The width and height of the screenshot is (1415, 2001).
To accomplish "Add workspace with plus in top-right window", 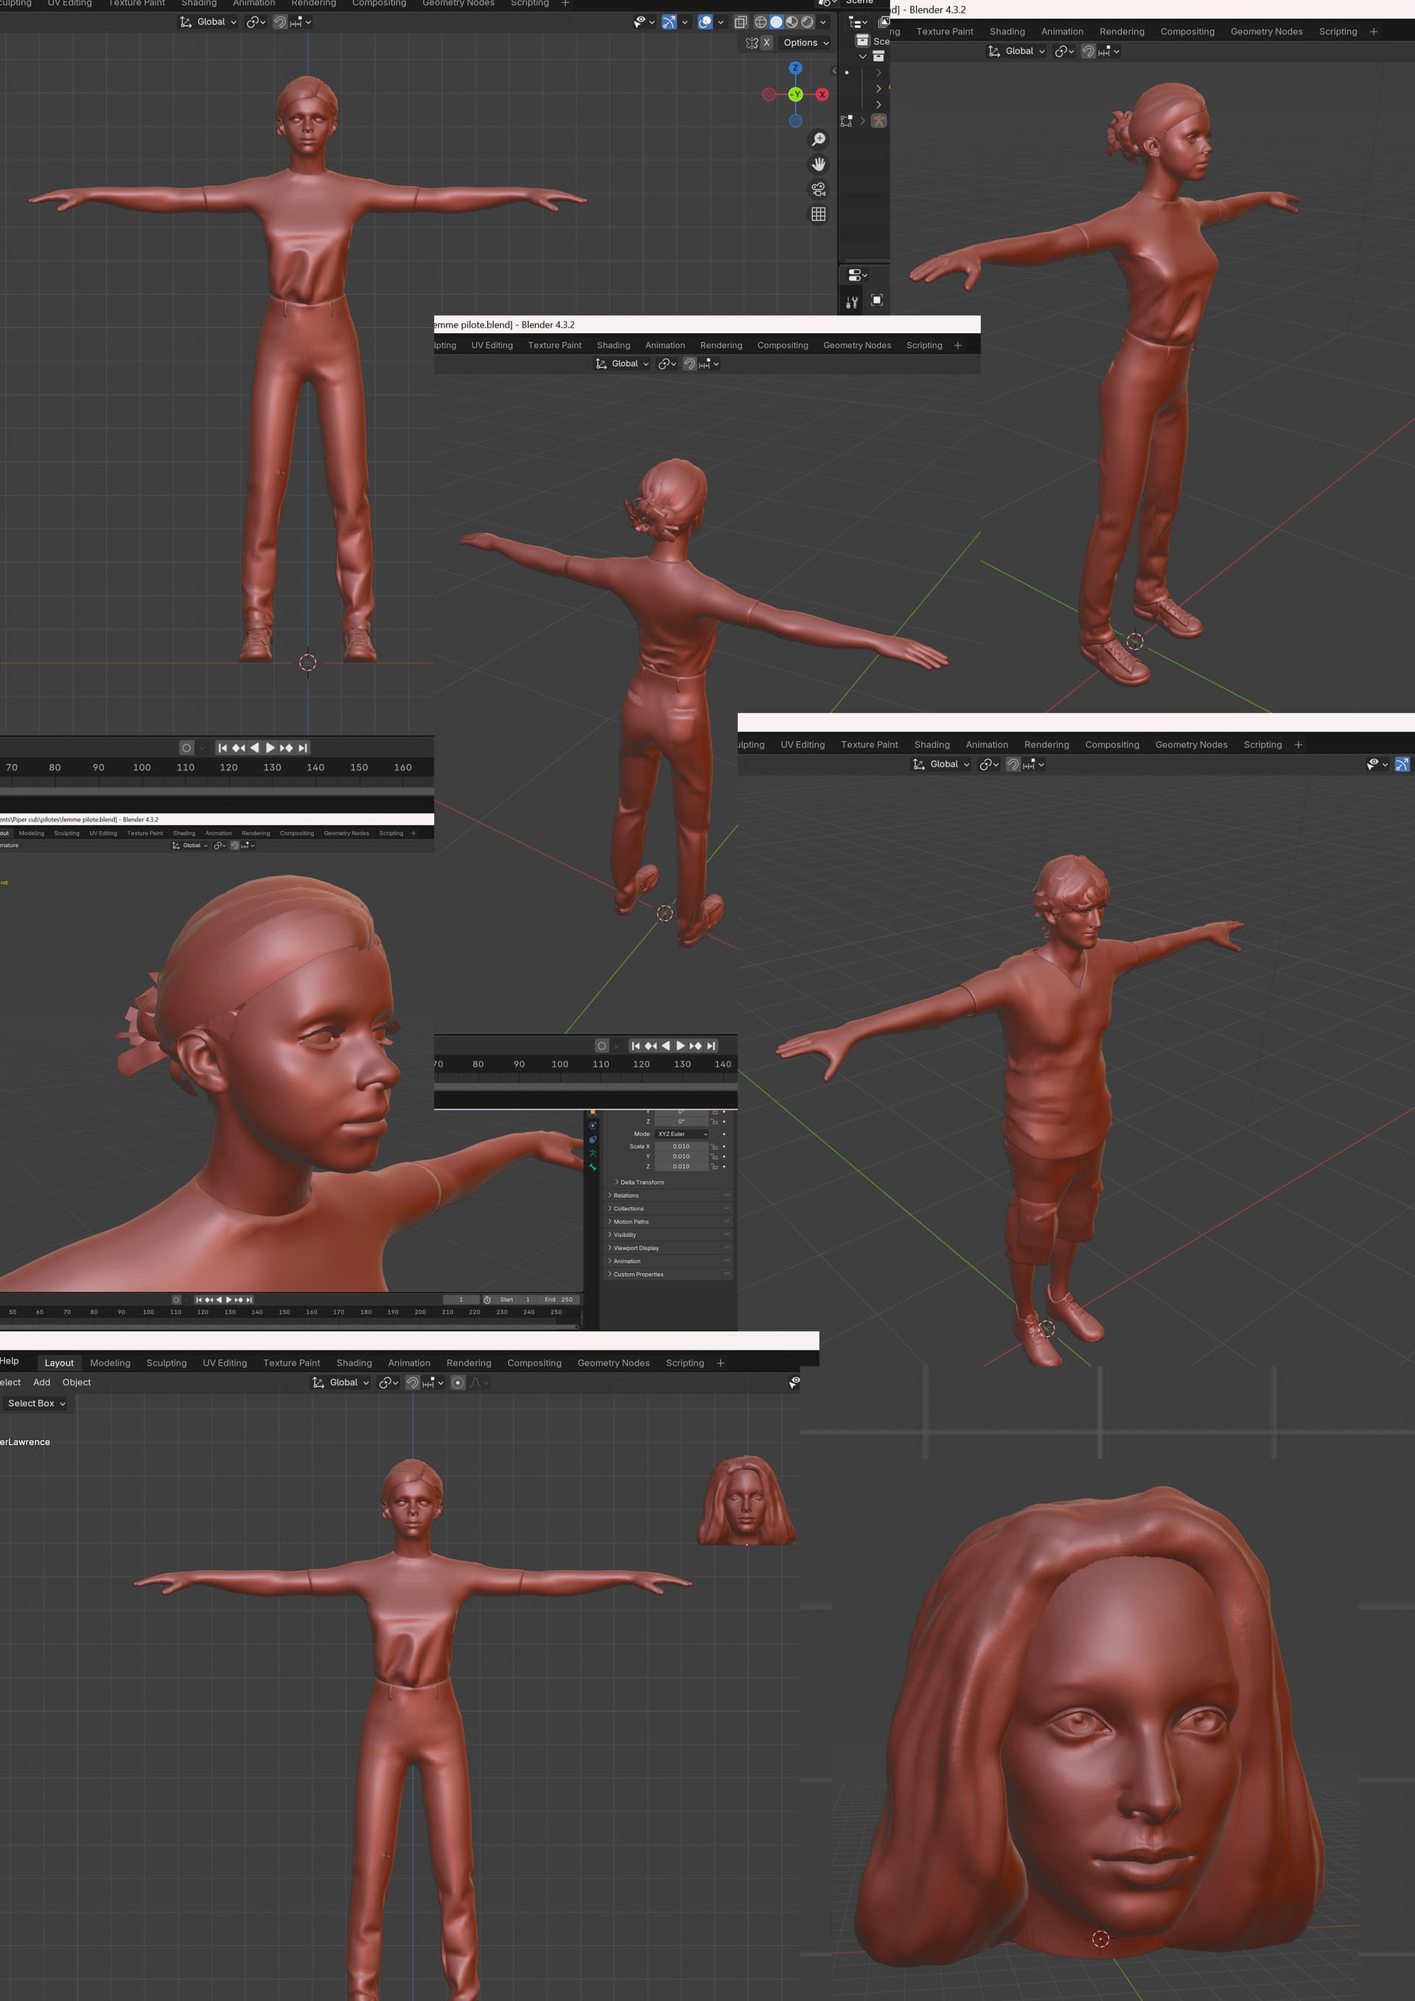I will click(1374, 32).
